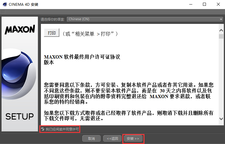Click the license scrollbar up arrow
This screenshot has width=225, height=144.
coord(221,30)
